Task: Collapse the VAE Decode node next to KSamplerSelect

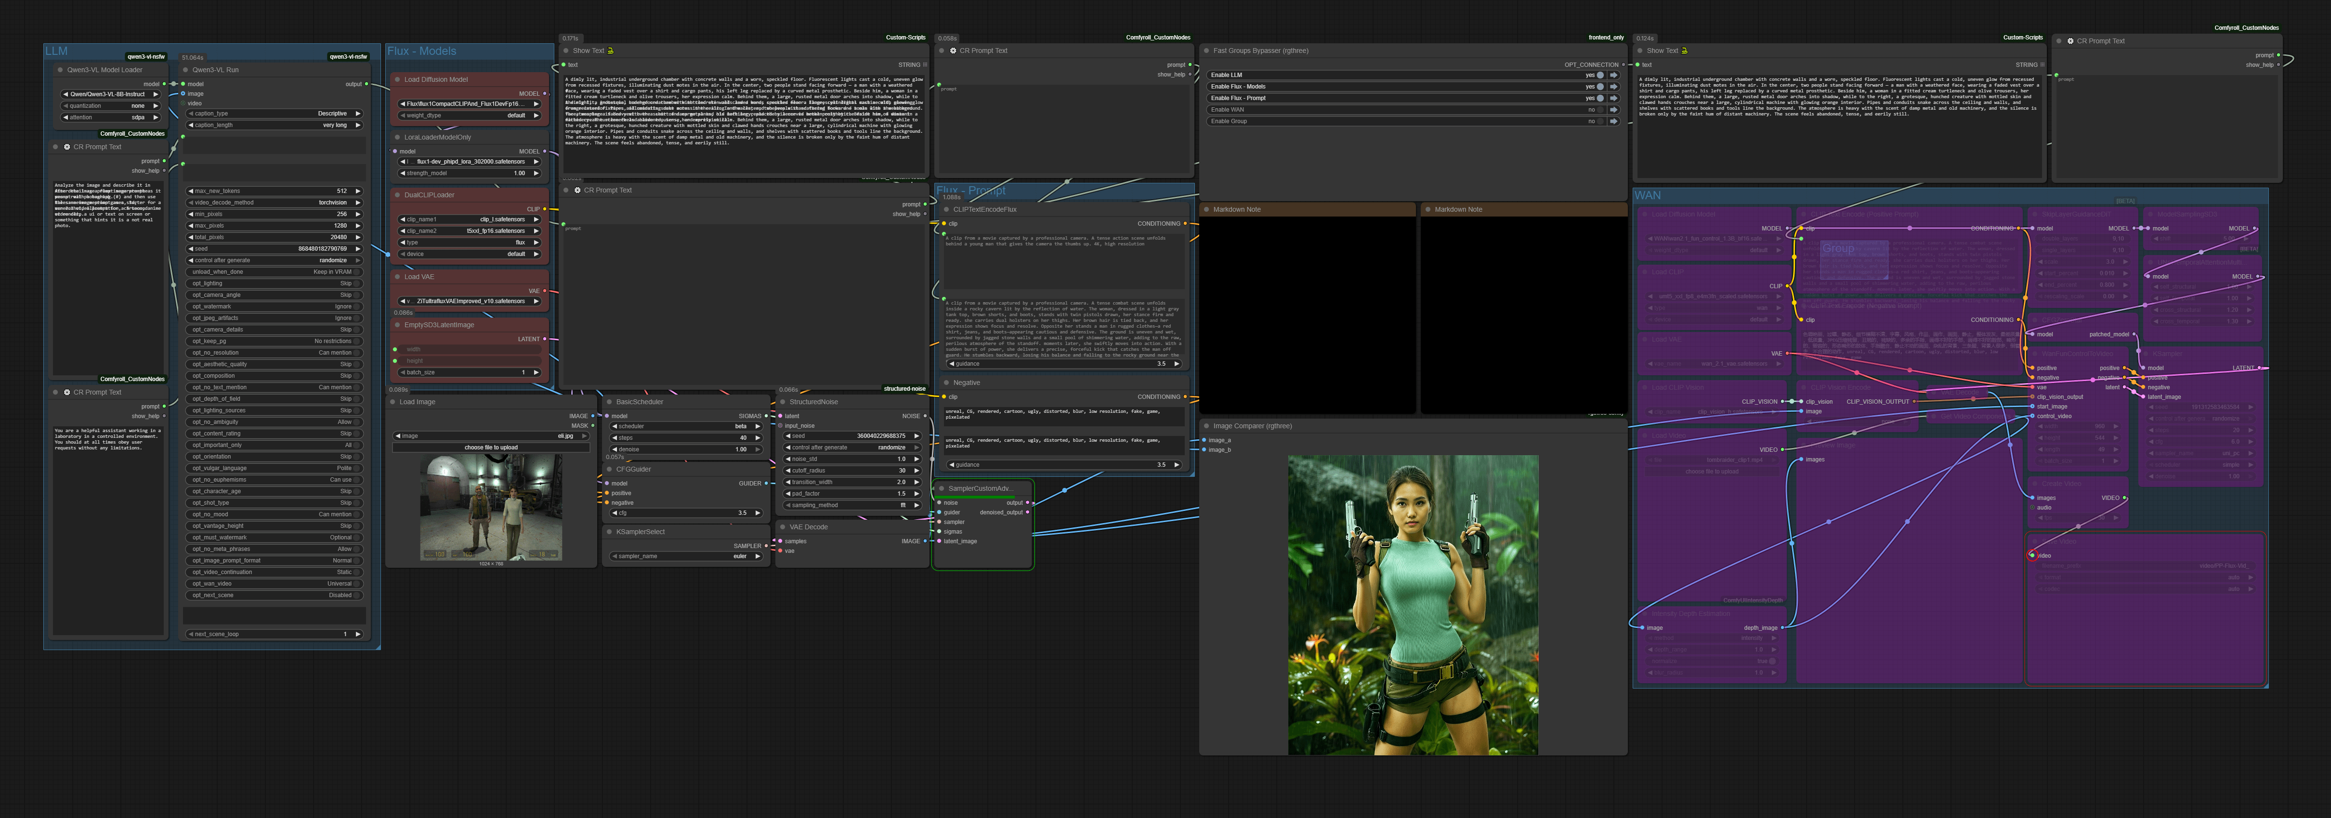Action: 783,527
